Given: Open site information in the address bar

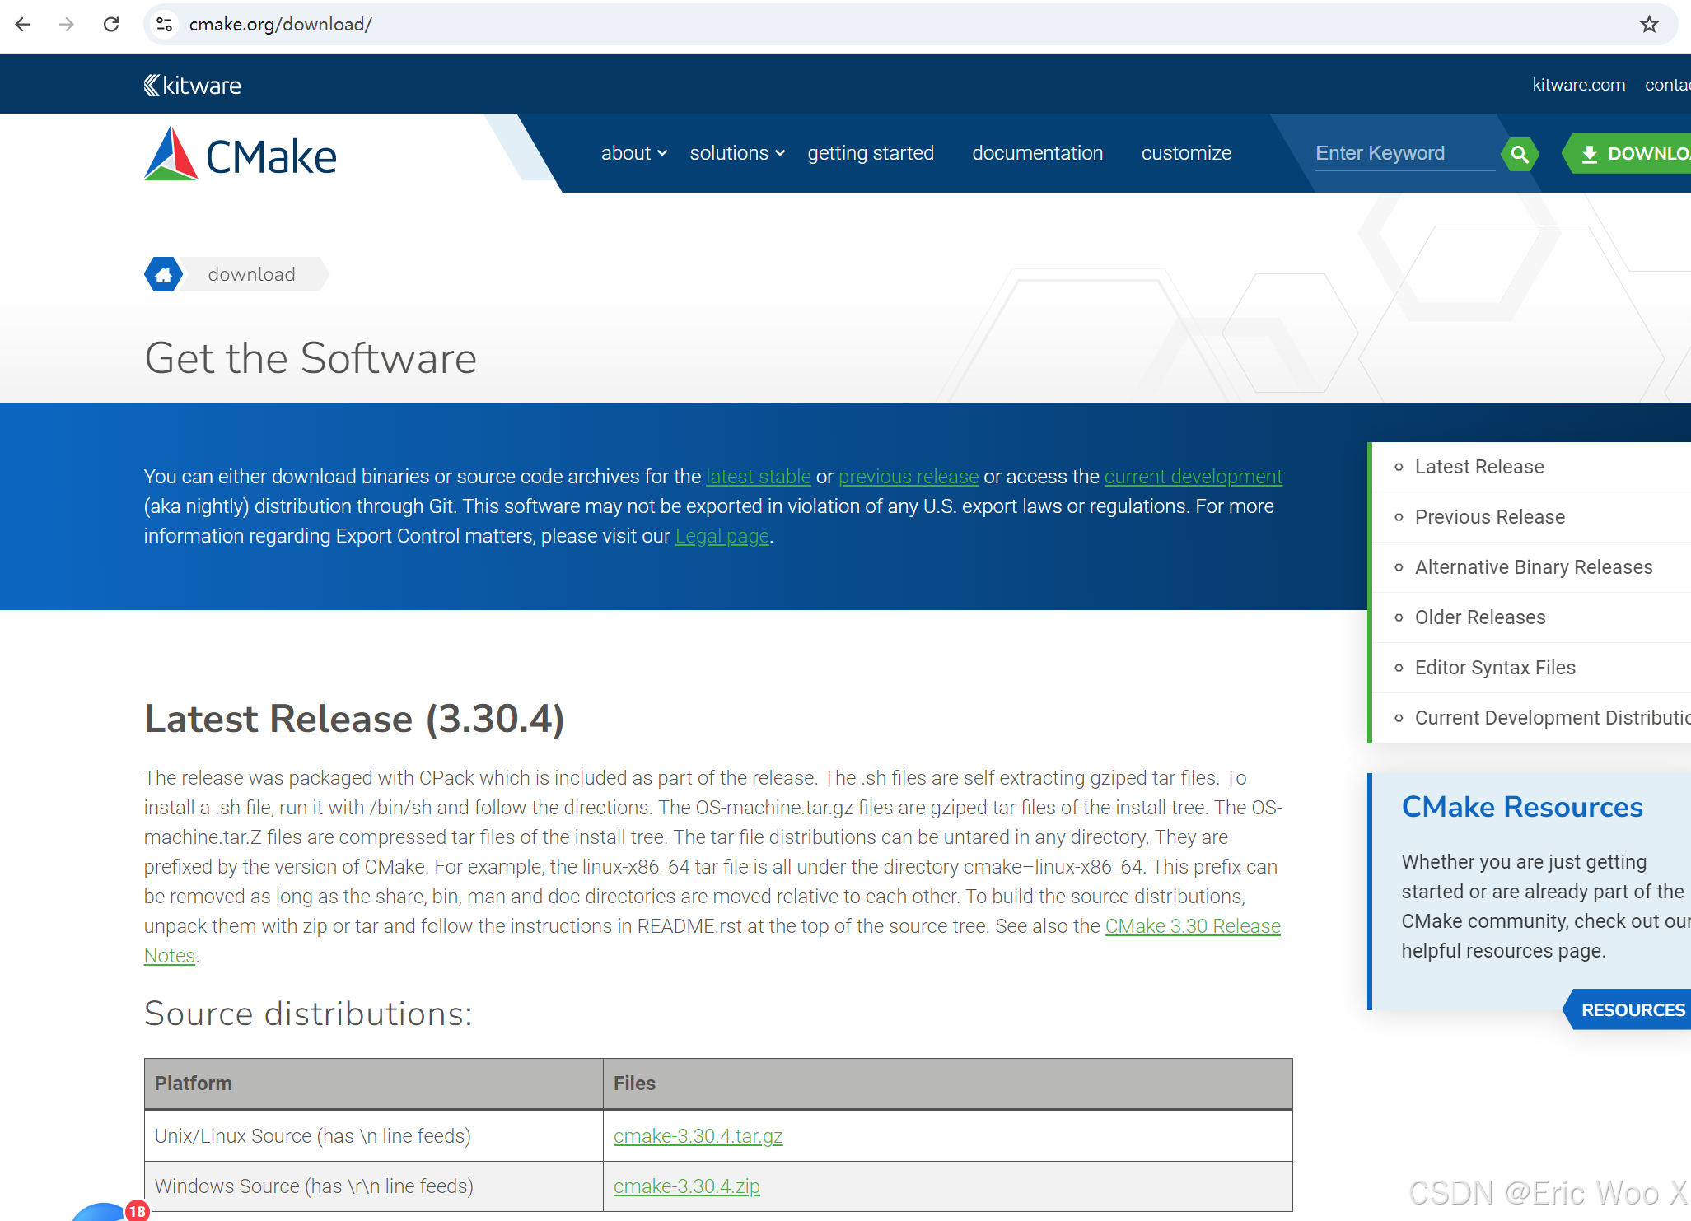Looking at the screenshot, I should click(x=163, y=24).
